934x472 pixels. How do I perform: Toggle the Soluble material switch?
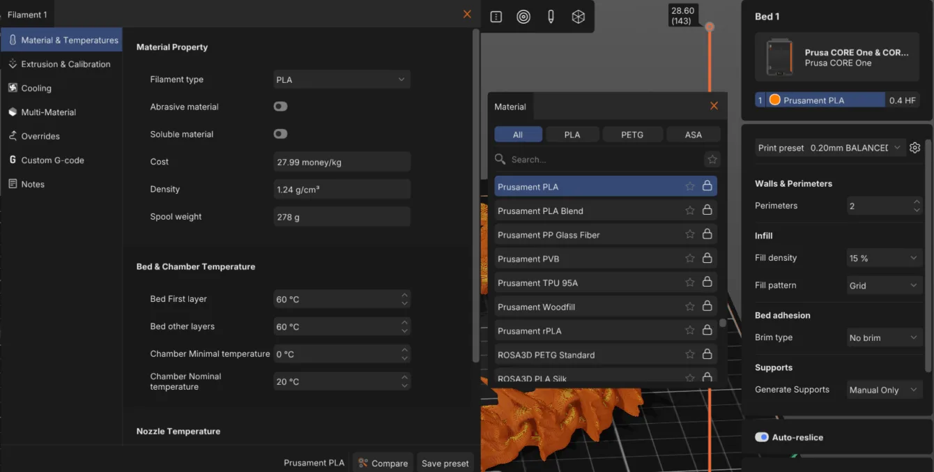[x=280, y=134]
